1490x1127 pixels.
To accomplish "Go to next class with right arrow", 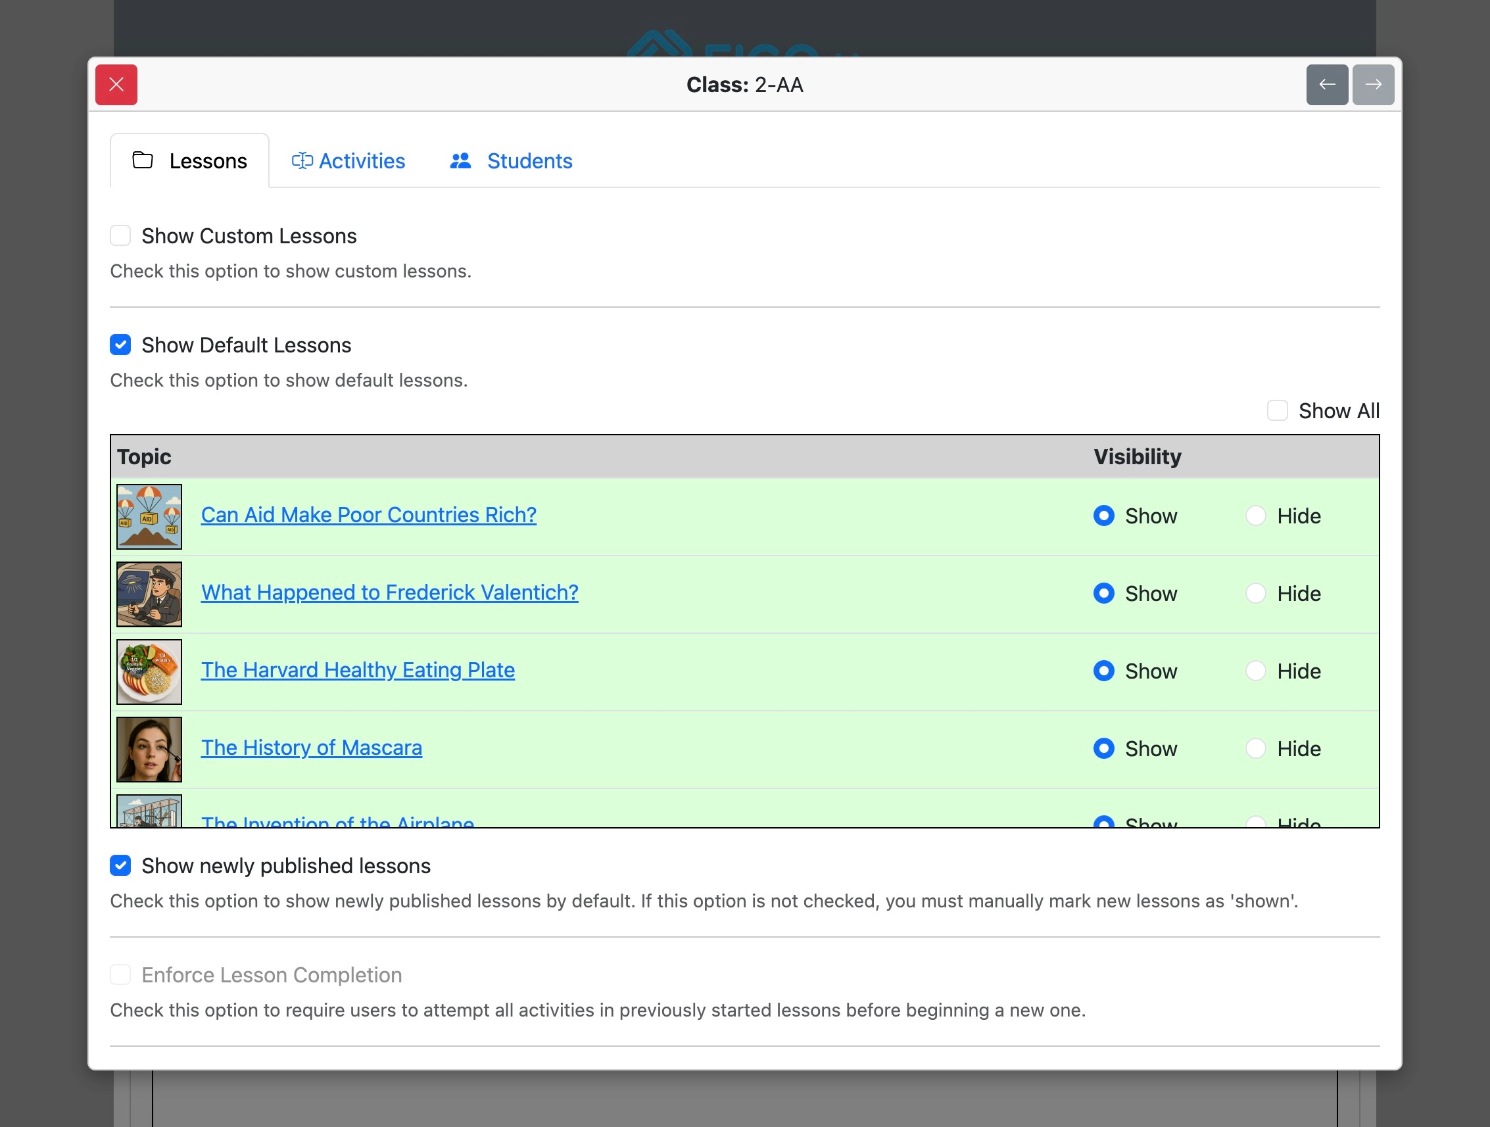I will coord(1373,85).
